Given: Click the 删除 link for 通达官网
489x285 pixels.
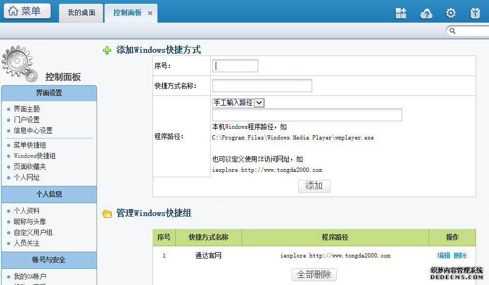Looking at the screenshot, I should 460,255.
